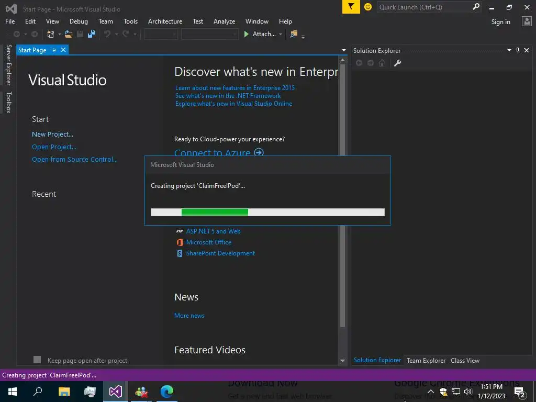This screenshot has height=402, width=536.
Task: Click the Save toolbar icon
Action: (x=80, y=34)
